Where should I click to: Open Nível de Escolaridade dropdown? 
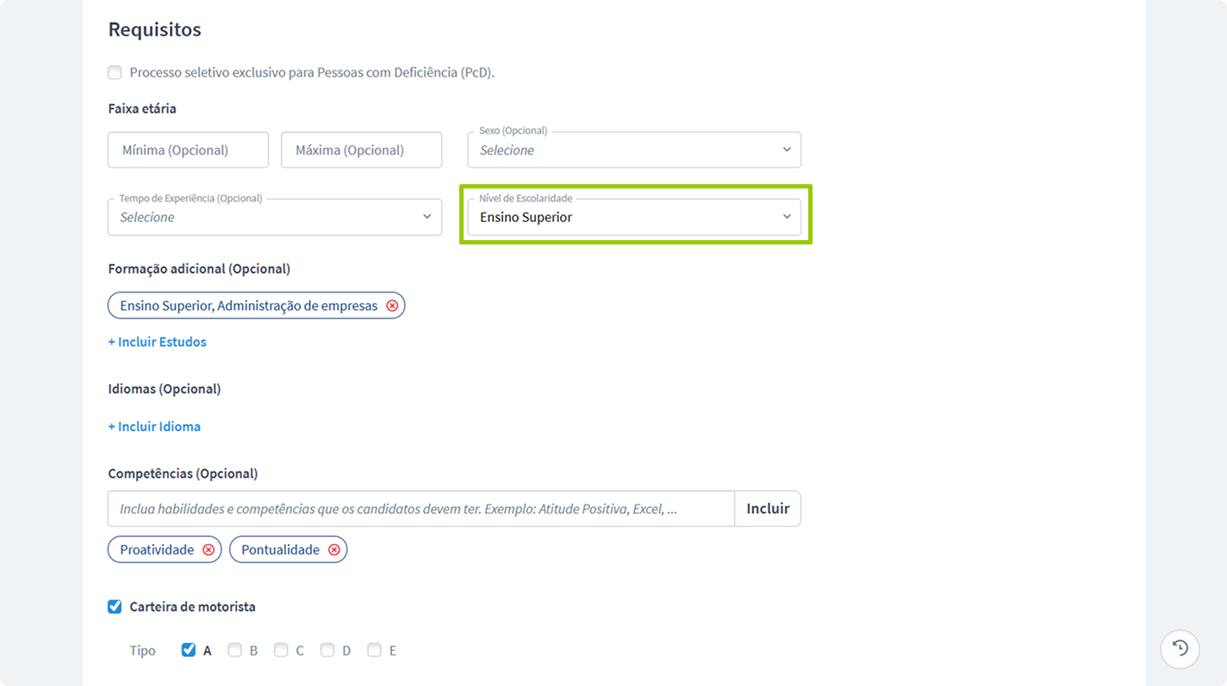(633, 217)
